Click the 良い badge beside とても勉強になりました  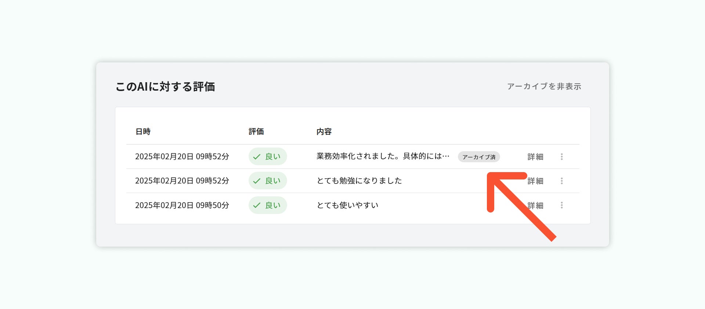pos(268,181)
